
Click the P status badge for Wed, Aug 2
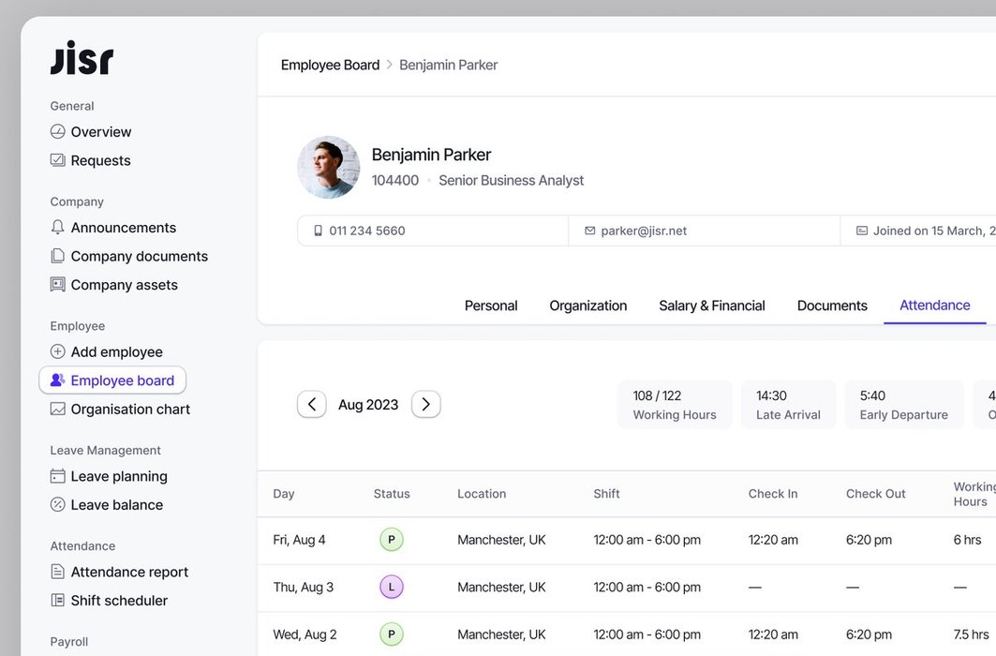tap(392, 634)
